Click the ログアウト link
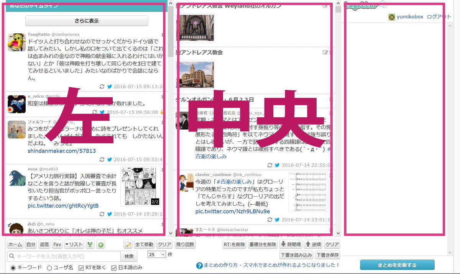This screenshot has width=460, height=274. (x=439, y=17)
